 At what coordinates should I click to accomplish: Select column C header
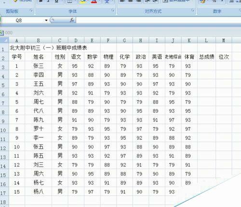[60, 40]
